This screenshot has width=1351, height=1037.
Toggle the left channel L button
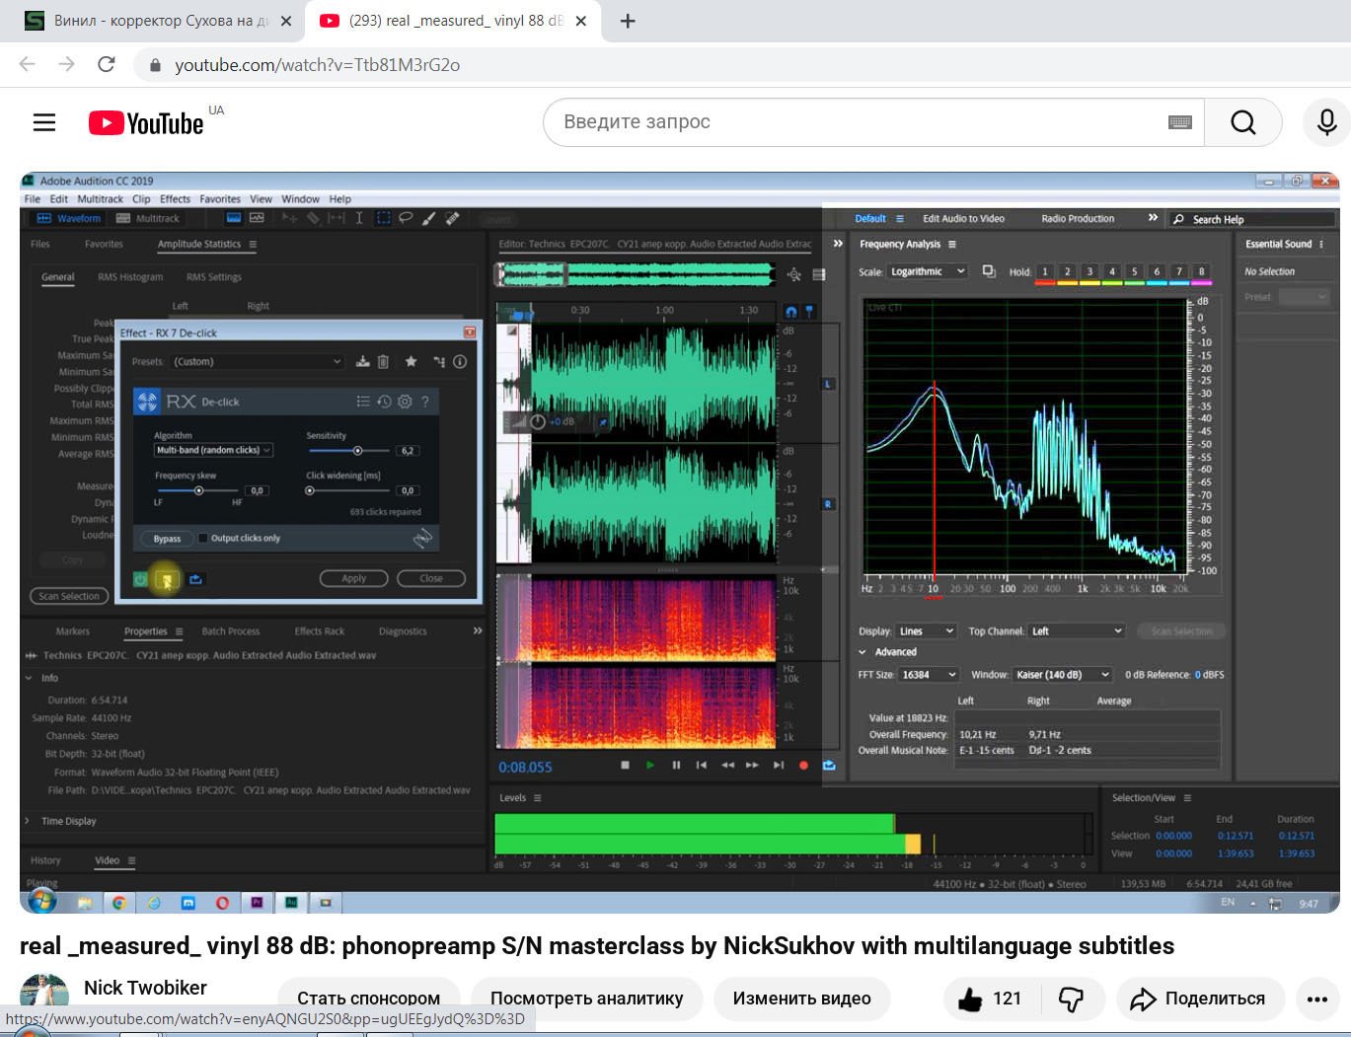click(x=828, y=384)
